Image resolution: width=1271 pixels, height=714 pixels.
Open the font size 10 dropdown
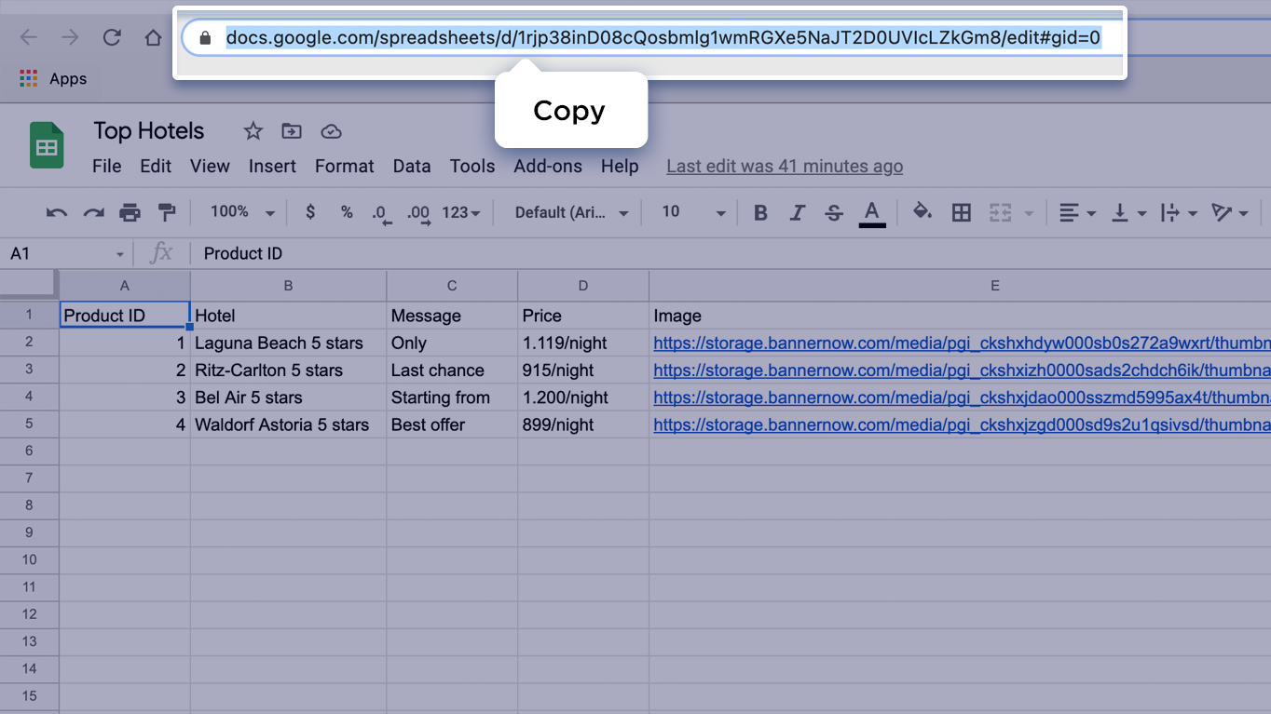[x=693, y=212]
